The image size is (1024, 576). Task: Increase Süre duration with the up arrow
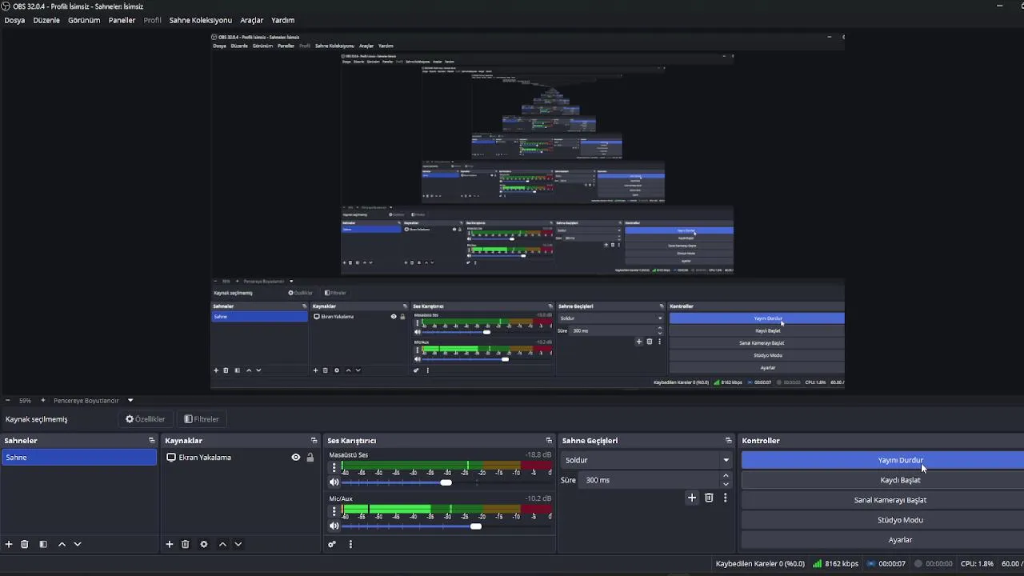[726, 476]
